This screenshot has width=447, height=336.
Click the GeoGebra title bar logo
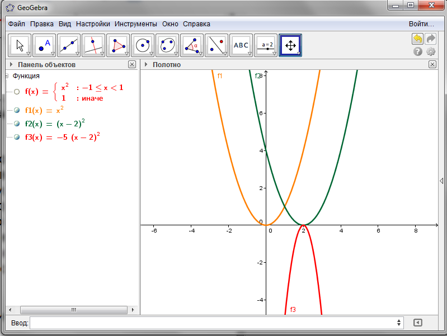coord(10,8)
